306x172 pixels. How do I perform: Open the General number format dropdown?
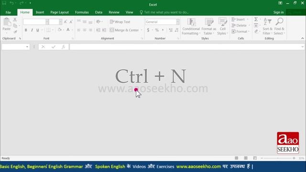click(x=177, y=22)
